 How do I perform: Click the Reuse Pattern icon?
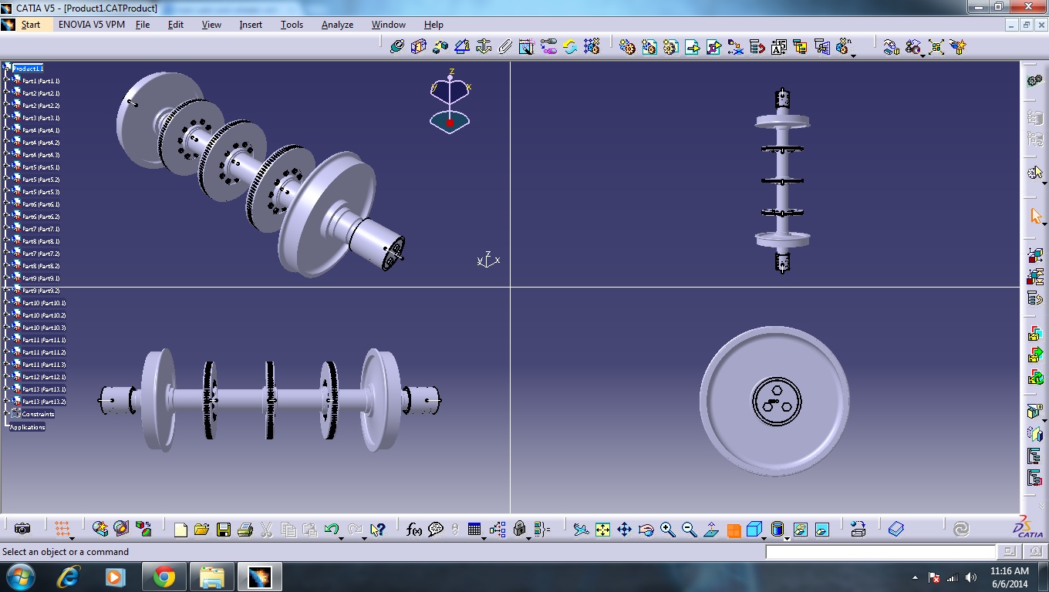[x=592, y=47]
